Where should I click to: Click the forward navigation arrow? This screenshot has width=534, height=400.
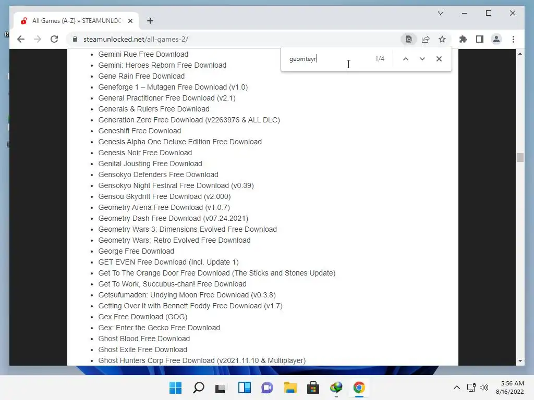[38, 39]
